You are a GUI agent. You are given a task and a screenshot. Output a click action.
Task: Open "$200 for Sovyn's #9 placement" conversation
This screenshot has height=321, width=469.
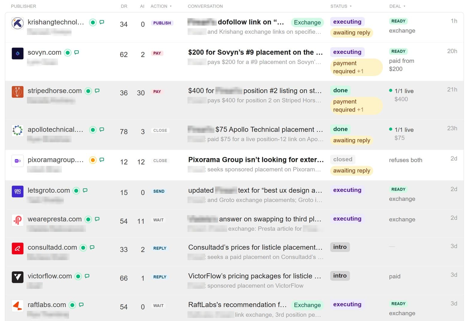[255, 52]
